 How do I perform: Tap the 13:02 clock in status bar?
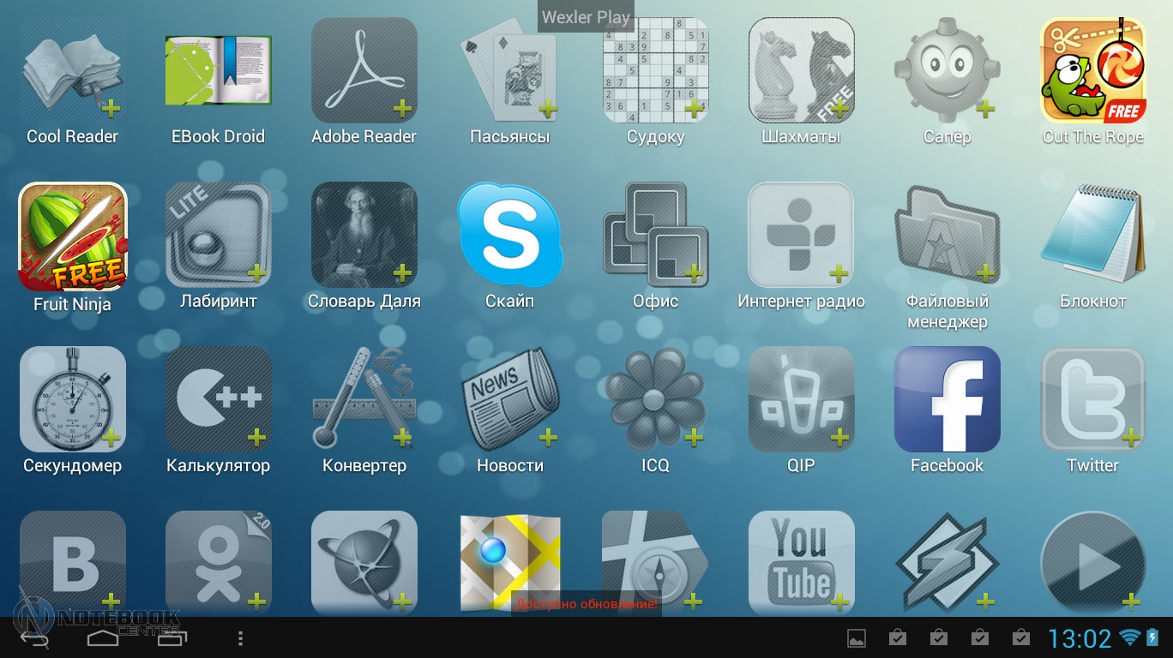pos(1079,638)
